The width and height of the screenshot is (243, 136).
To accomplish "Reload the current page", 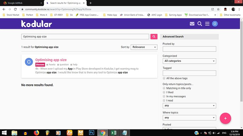I will (15, 9).
